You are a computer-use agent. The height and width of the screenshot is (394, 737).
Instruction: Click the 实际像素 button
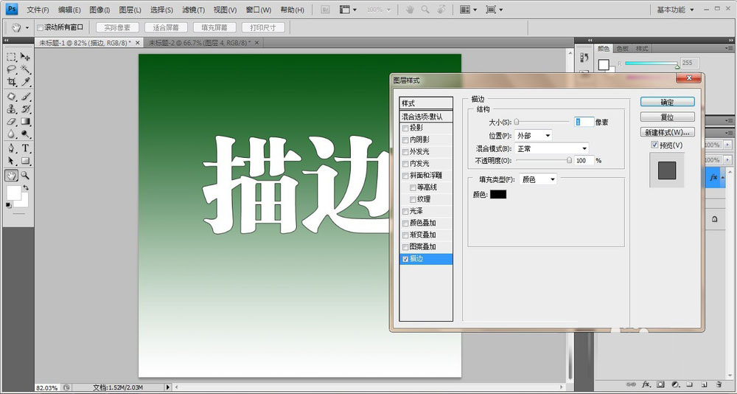117,28
